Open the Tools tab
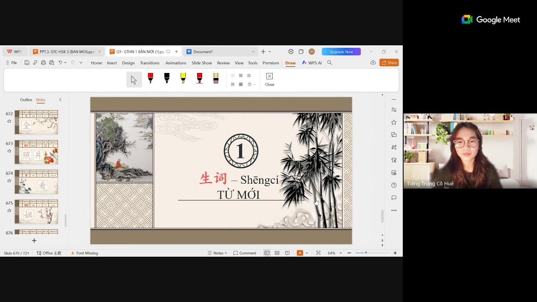The width and height of the screenshot is (537, 302). 253,63
